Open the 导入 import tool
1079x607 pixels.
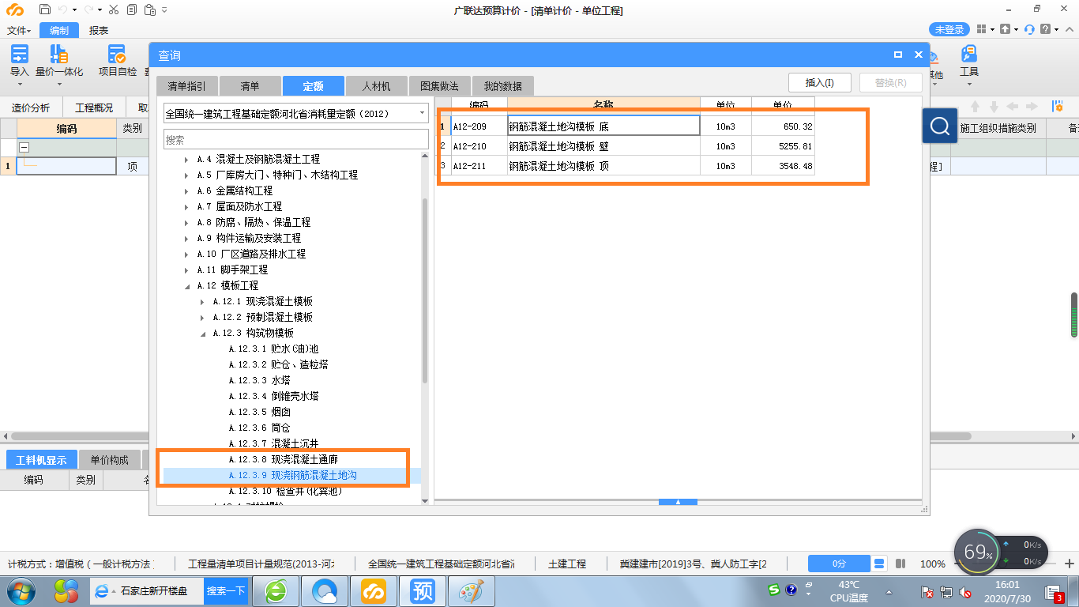pos(19,62)
